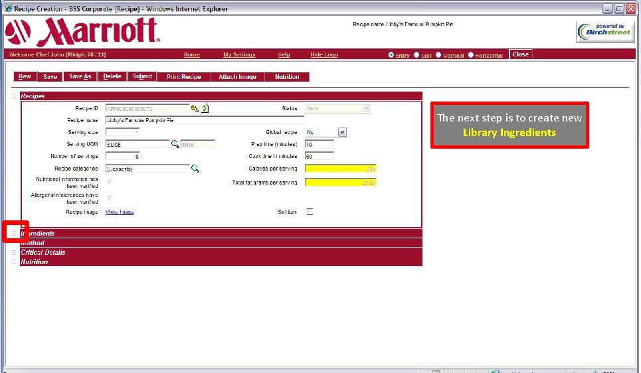The image size is (641, 373).
Task: Click the Recipe ID field
Action: point(147,108)
